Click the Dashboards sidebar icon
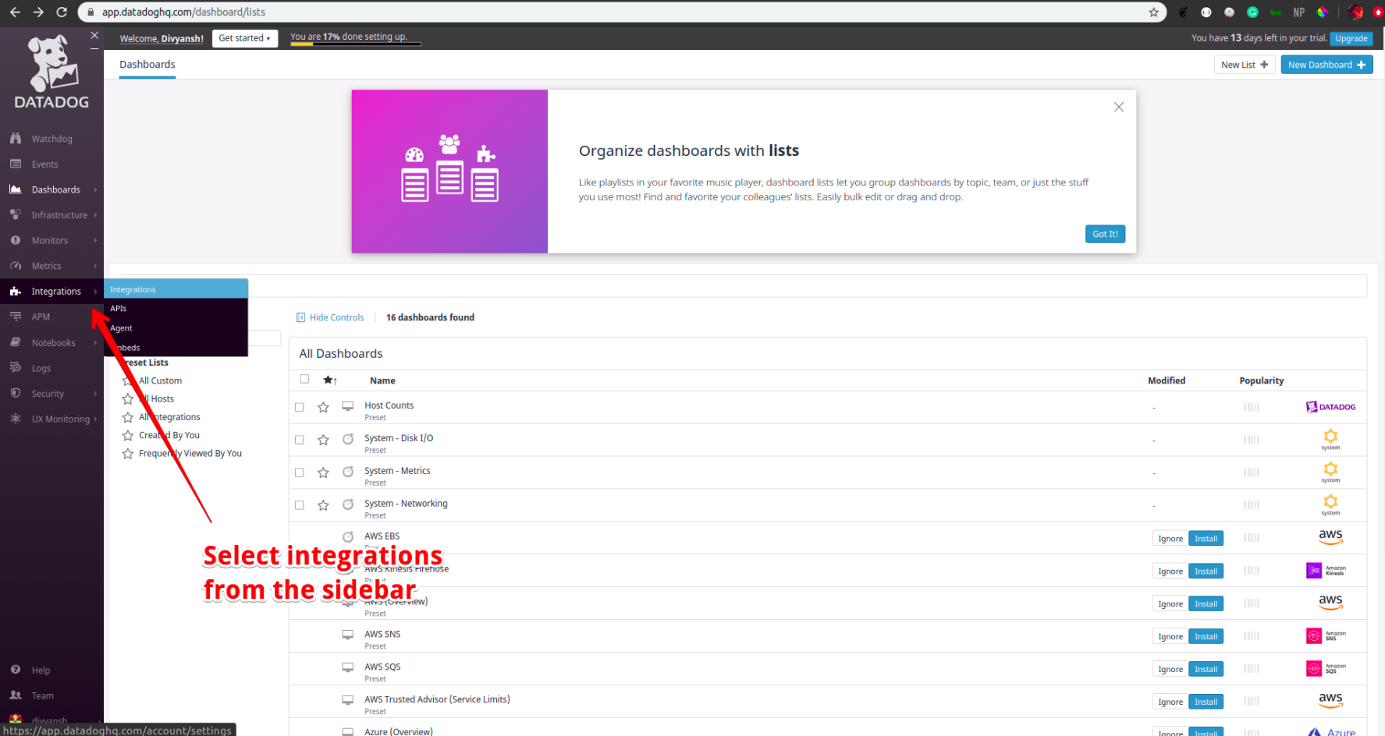 pyautogui.click(x=16, y=189)
